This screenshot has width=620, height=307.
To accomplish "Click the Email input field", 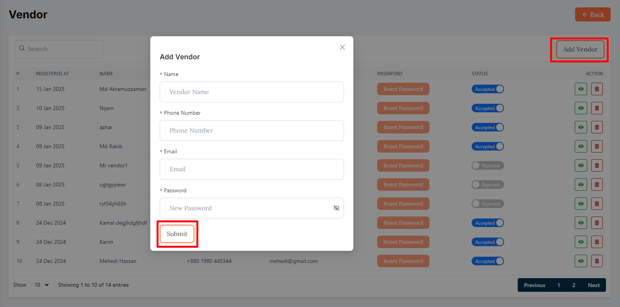I will [251, 169].
